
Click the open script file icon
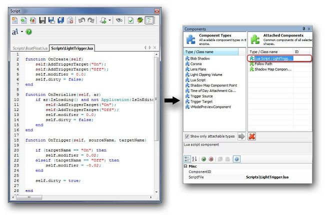24,20
